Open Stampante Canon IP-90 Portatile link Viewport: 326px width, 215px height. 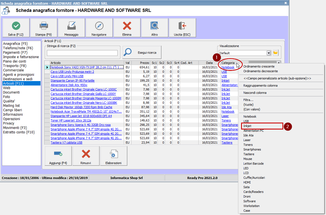pos(72,81)
